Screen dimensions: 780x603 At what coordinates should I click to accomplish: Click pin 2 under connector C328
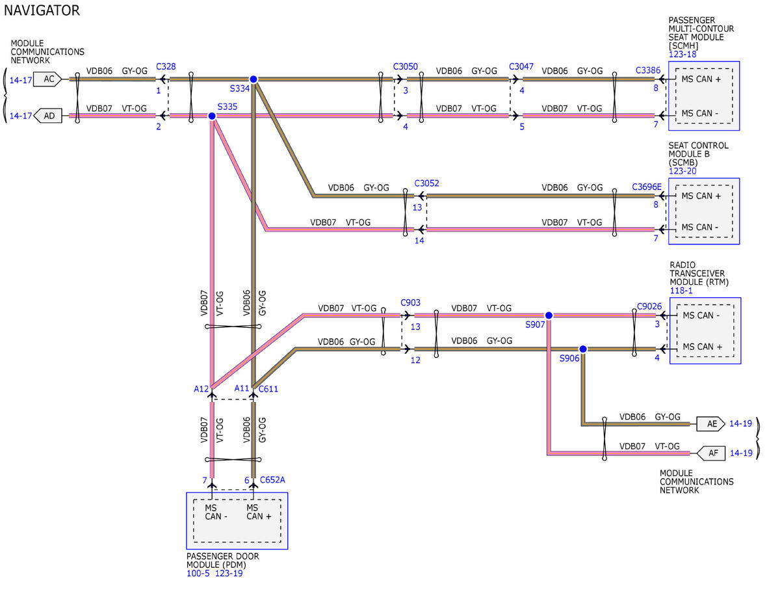(x=158, y=127)
